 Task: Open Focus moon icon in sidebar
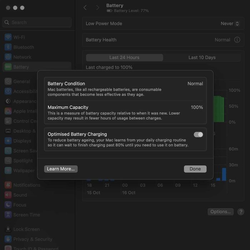[8, 205]
